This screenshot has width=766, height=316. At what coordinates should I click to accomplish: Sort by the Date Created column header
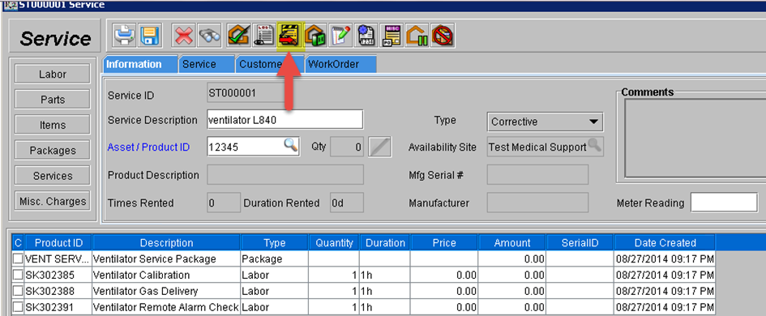click(x=665, y=243)
